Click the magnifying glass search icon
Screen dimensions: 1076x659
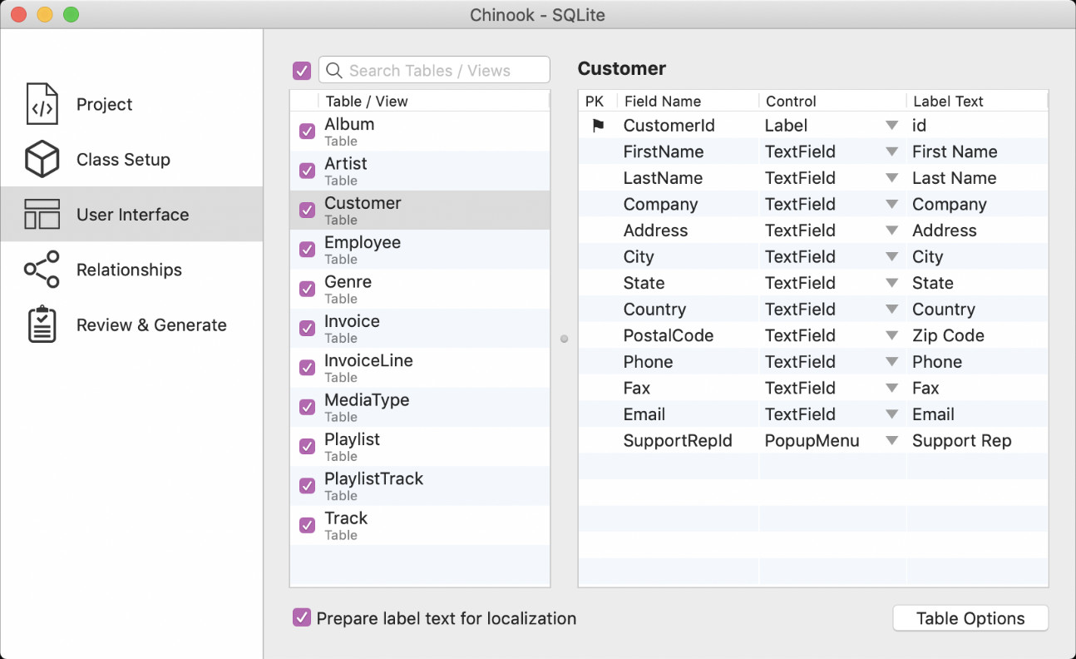pos(334,71)
